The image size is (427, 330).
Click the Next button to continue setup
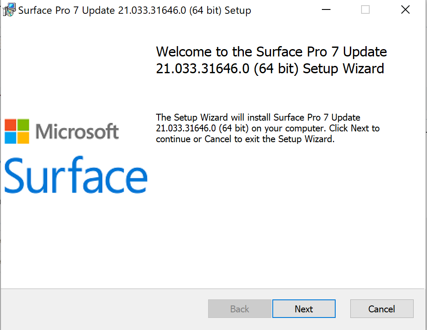coord(304,308)
